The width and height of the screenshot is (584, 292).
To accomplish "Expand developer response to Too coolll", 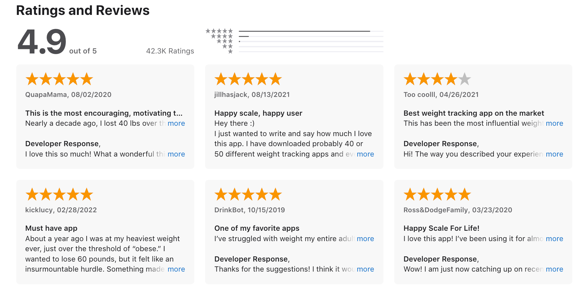I will (554, 154).
